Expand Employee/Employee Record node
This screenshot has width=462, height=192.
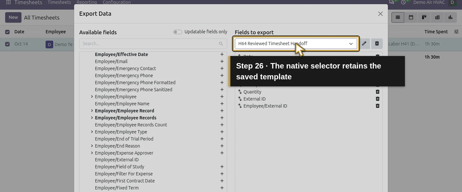coord(92,111)
